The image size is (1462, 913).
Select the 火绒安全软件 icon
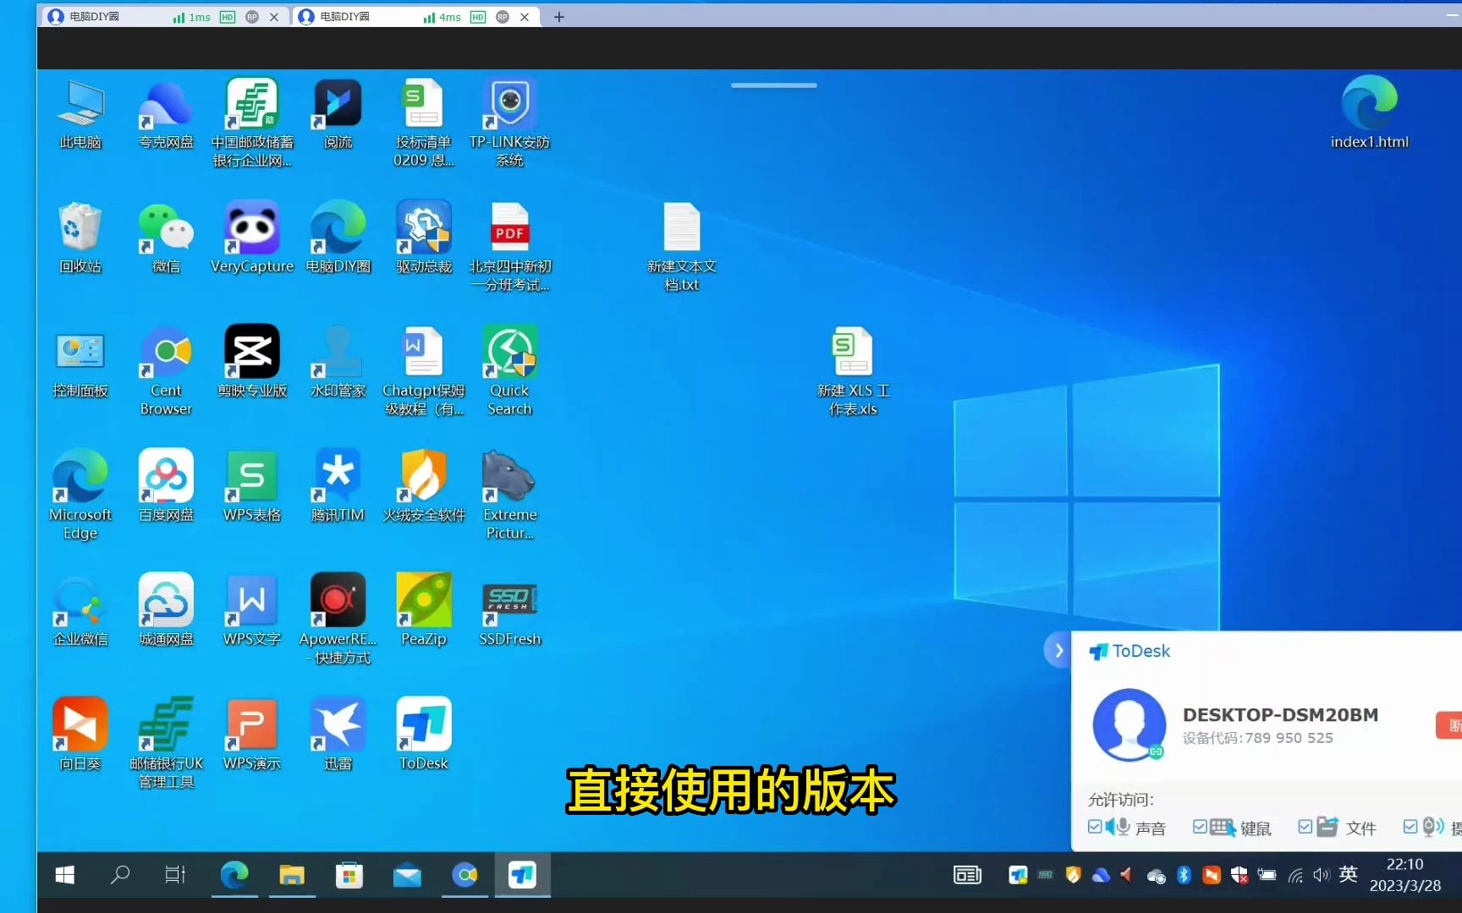pyautogui.click(x=424, y=487)
